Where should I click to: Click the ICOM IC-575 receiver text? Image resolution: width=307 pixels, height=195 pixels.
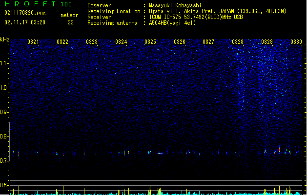click(x=196, y=17)
